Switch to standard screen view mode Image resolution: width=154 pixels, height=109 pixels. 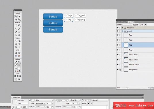tap(15, 76)
